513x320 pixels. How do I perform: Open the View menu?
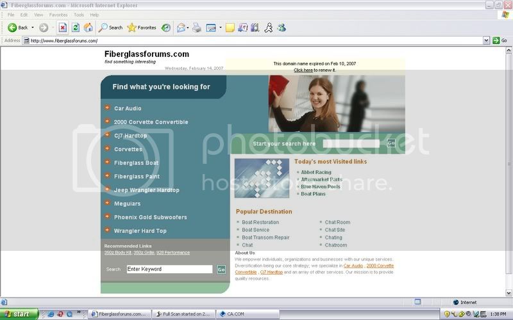pos(38,15)
